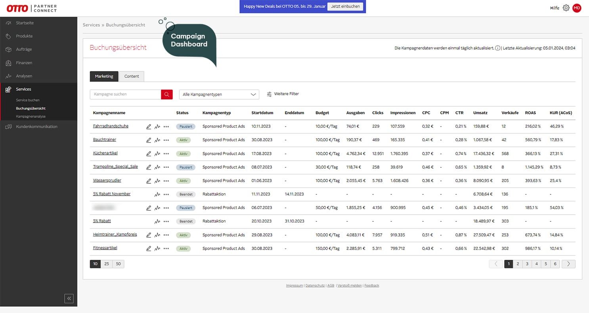Click the MD user avatar

pos(577,8)
